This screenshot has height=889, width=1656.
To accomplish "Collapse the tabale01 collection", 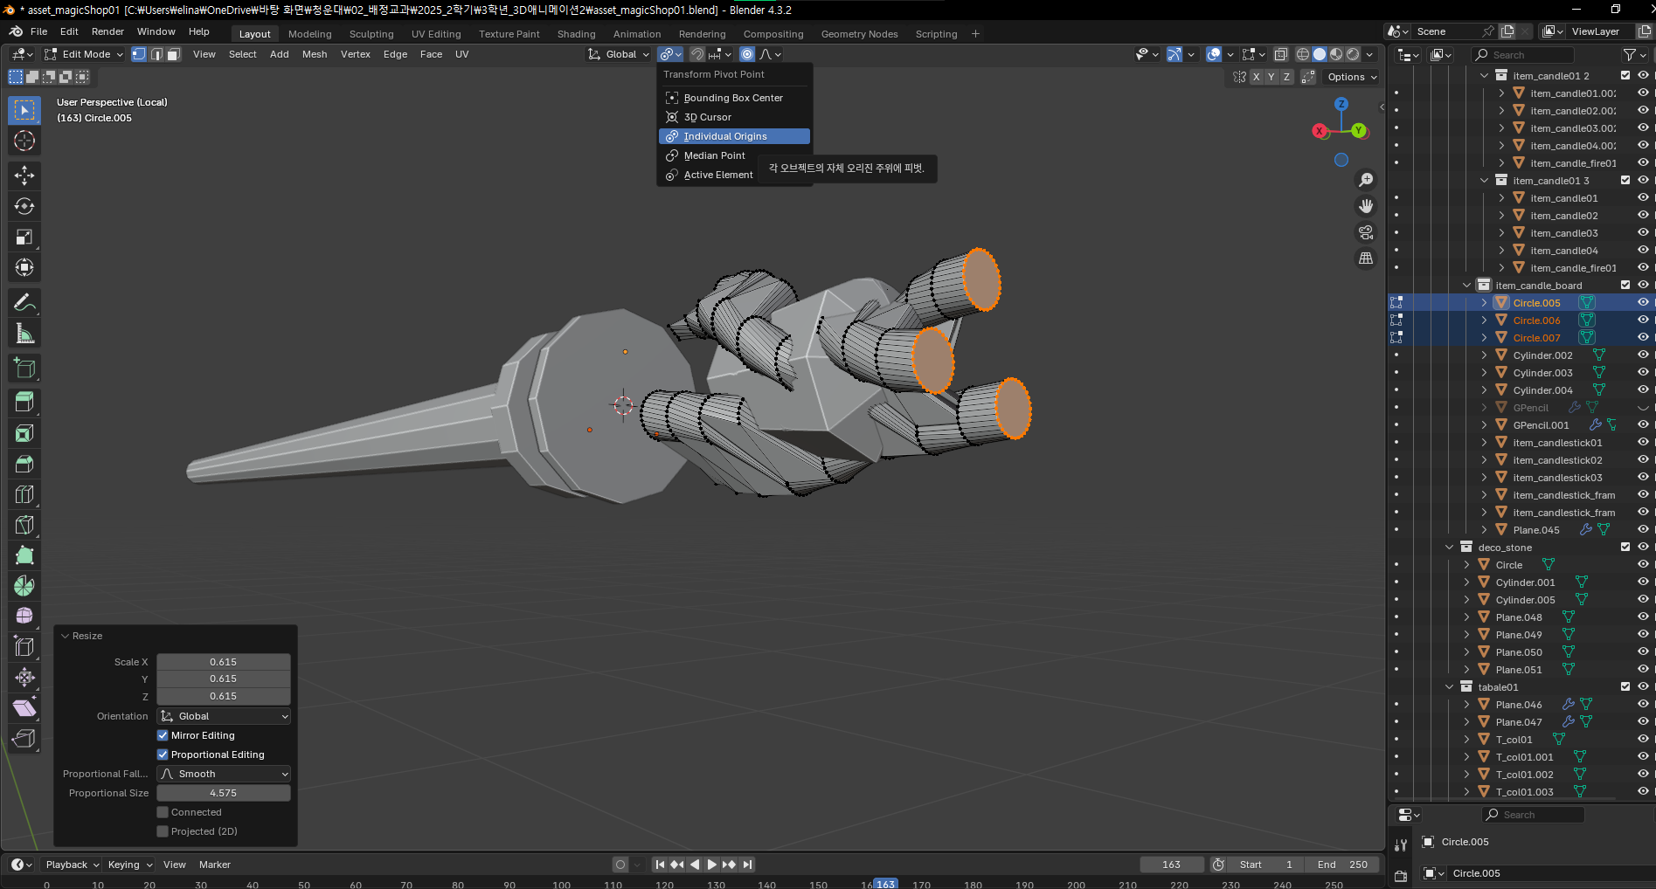I will click(x=1449, y=686).
